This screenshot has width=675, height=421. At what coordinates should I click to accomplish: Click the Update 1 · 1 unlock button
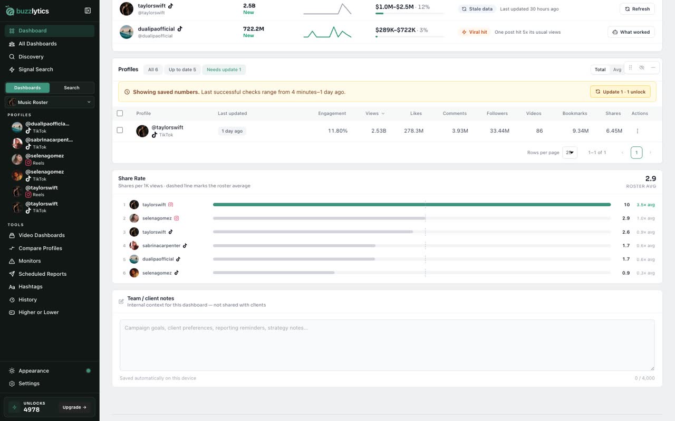click(620, 92)
